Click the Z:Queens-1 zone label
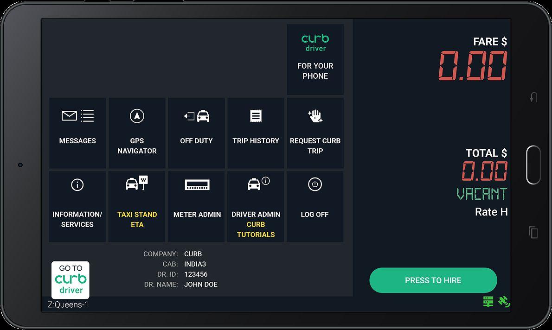Image resolution: width=552 pixels, height=330 pixels. point(68,305)
